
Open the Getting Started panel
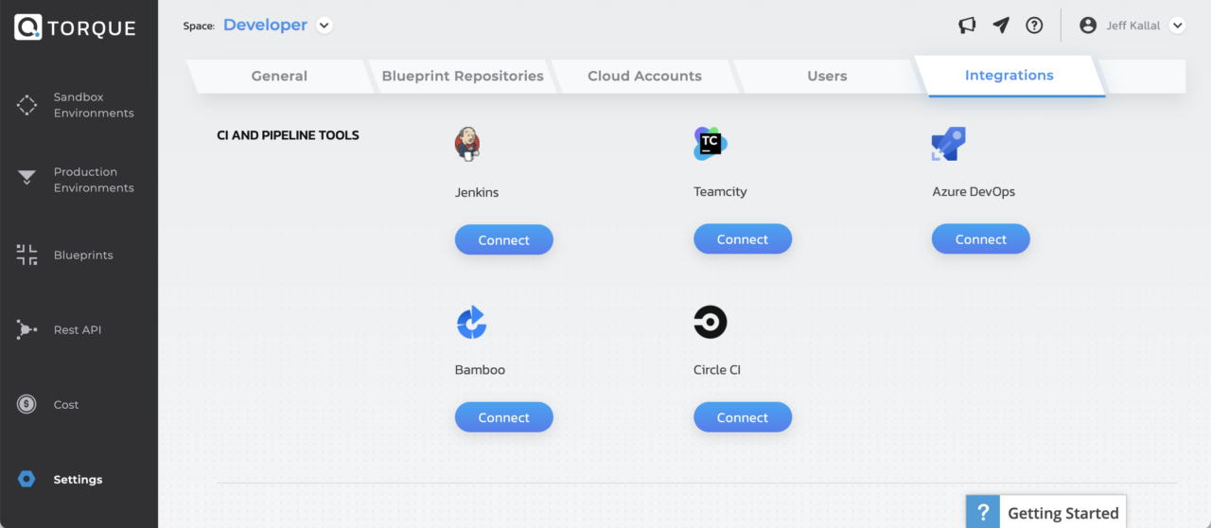pos(1046,512)
